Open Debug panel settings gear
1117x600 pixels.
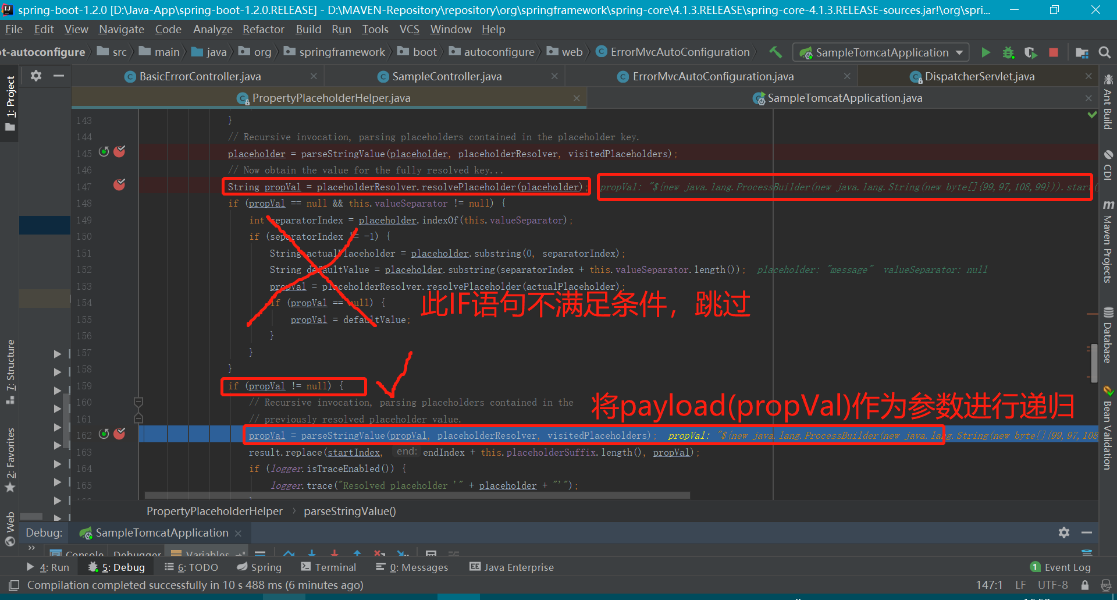[x=1064, y=532]
